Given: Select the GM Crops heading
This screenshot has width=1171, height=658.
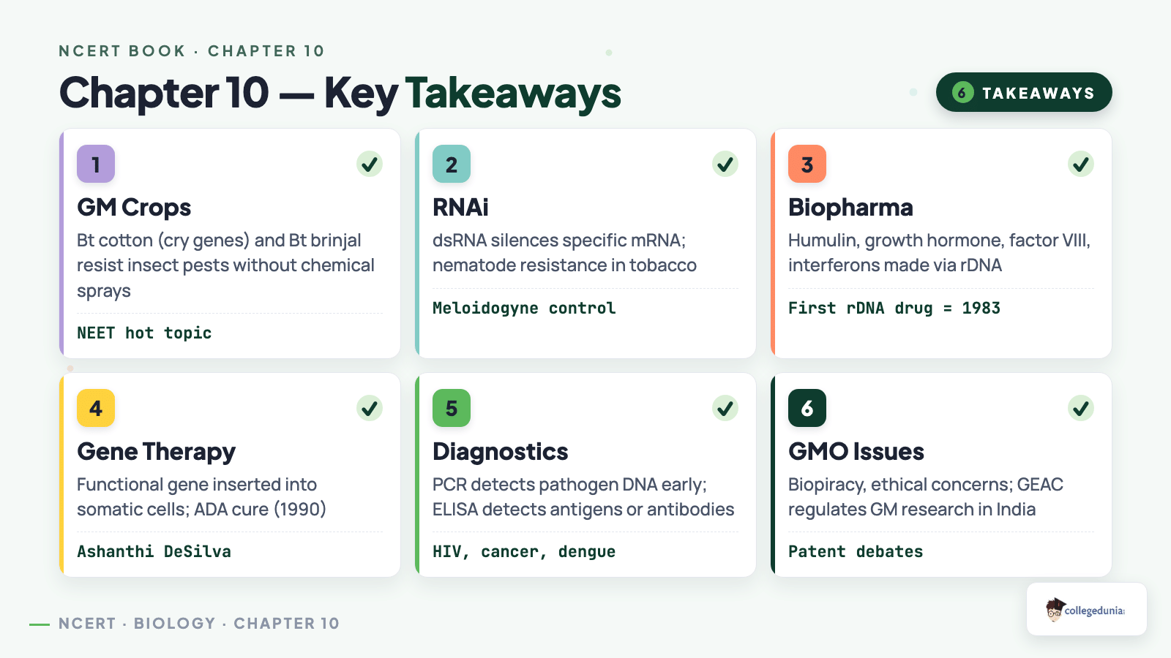Looking at the screenshot, I should click(134, 208).
